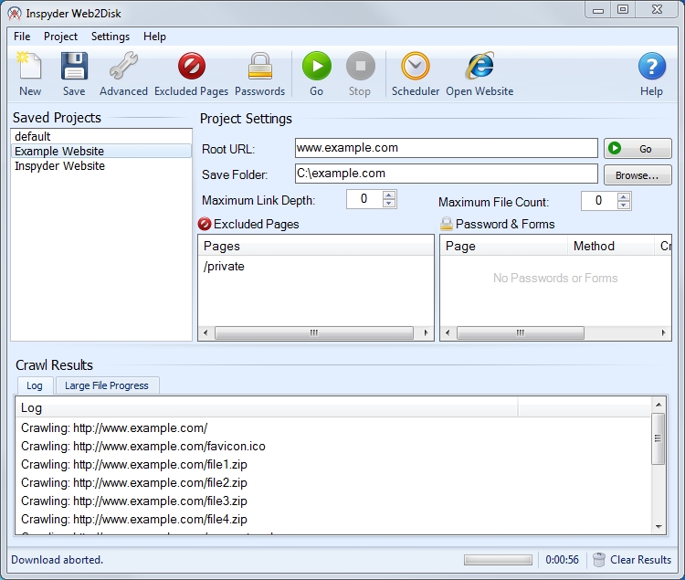Open Help question mark icon
Screen dimensions: 685x580
pyautogui.click(x=651, y=74)
